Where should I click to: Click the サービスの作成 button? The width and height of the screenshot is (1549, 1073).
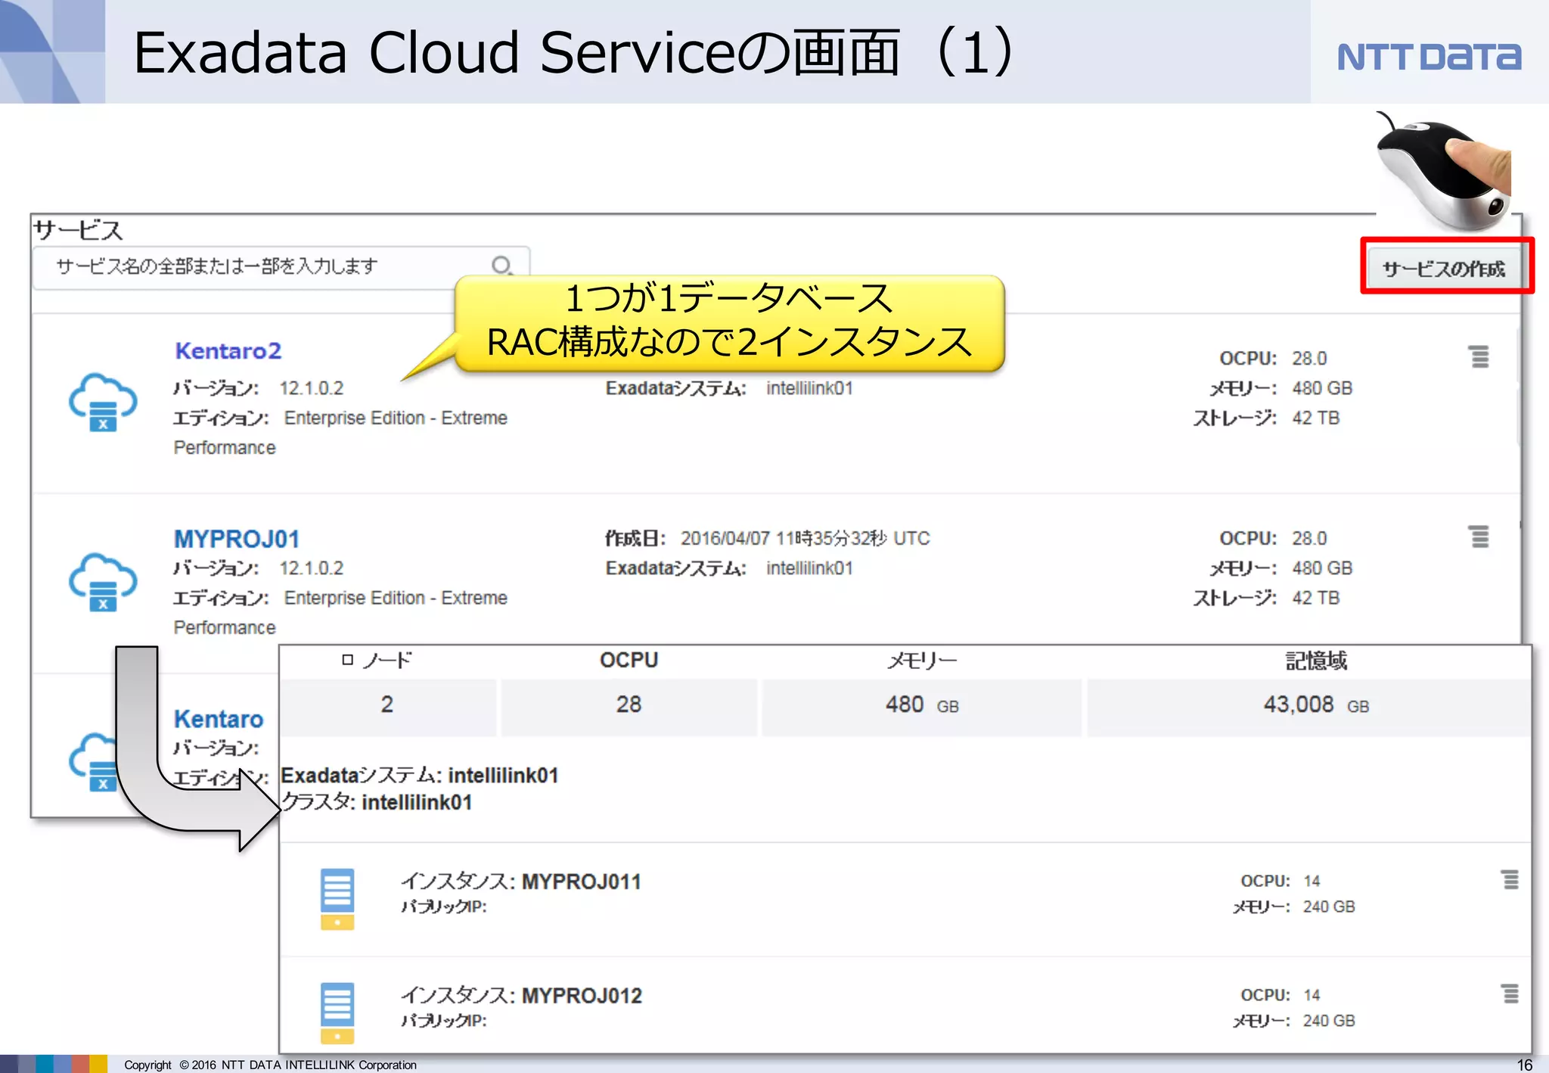click(1443, 268)
